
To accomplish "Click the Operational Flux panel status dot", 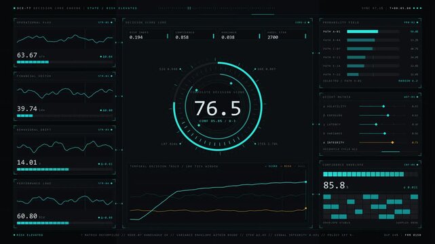I will 111,22.
